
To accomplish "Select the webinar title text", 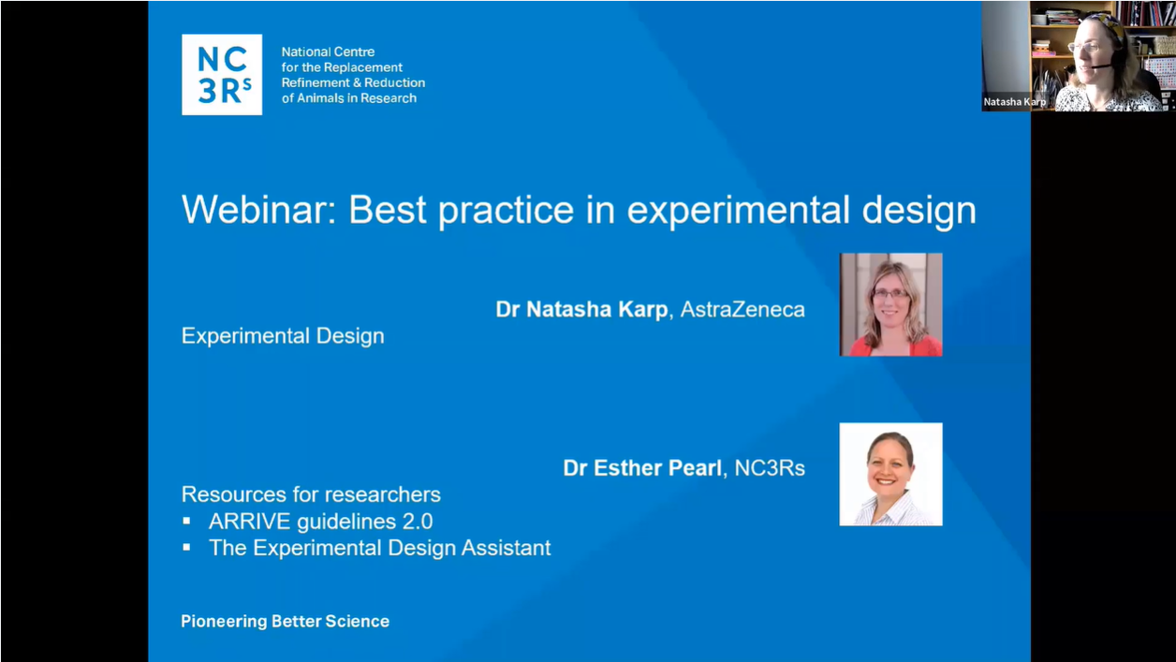I will (x=579, y=211).
